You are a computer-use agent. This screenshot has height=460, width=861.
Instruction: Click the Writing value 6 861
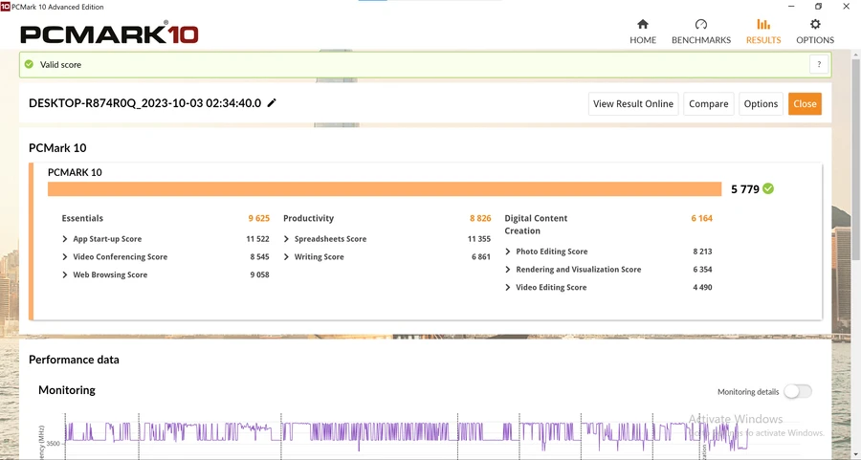481,257
